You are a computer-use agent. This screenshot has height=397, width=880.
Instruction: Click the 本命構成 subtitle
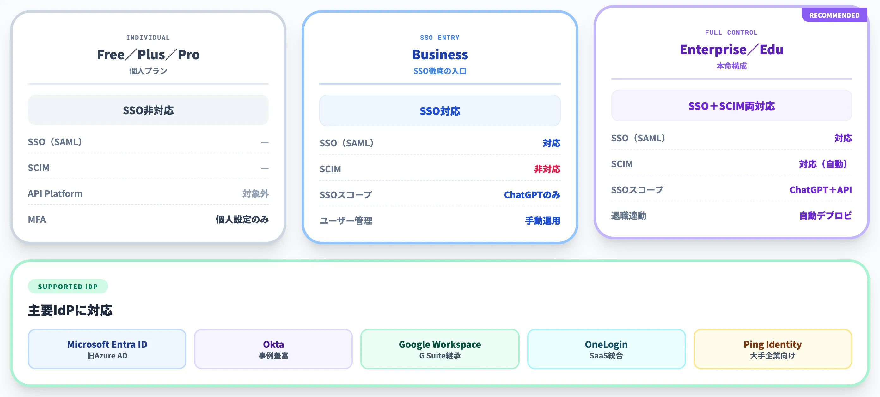pos(731,66)
